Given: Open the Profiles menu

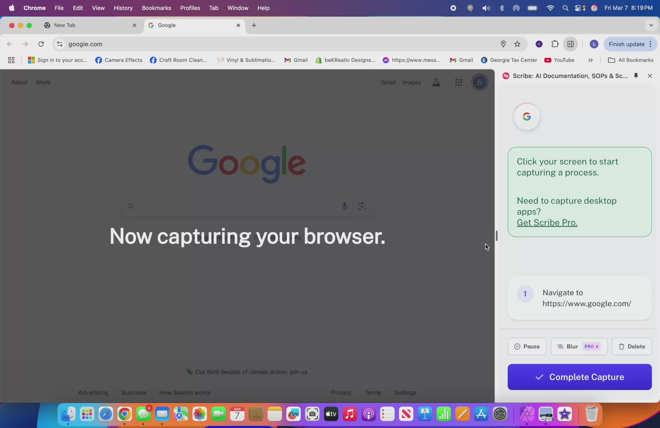Looking at the screenshot, I should (190, 8).
